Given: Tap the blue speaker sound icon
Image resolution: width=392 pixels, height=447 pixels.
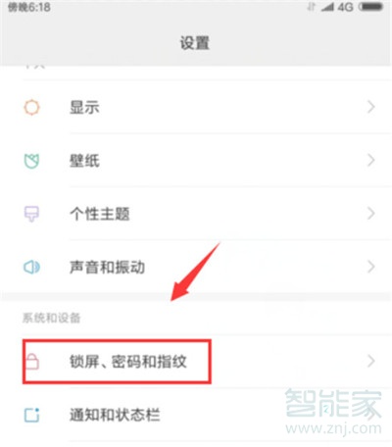Looking at the screenshot, I should (31, 268).
